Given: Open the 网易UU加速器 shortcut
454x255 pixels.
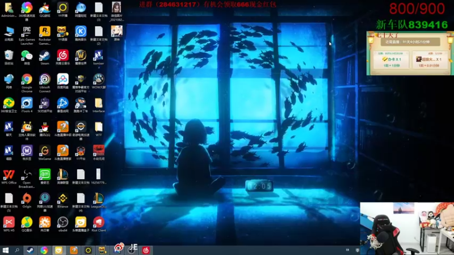Looking at the screenshot, I should click(x=45, y=202).
